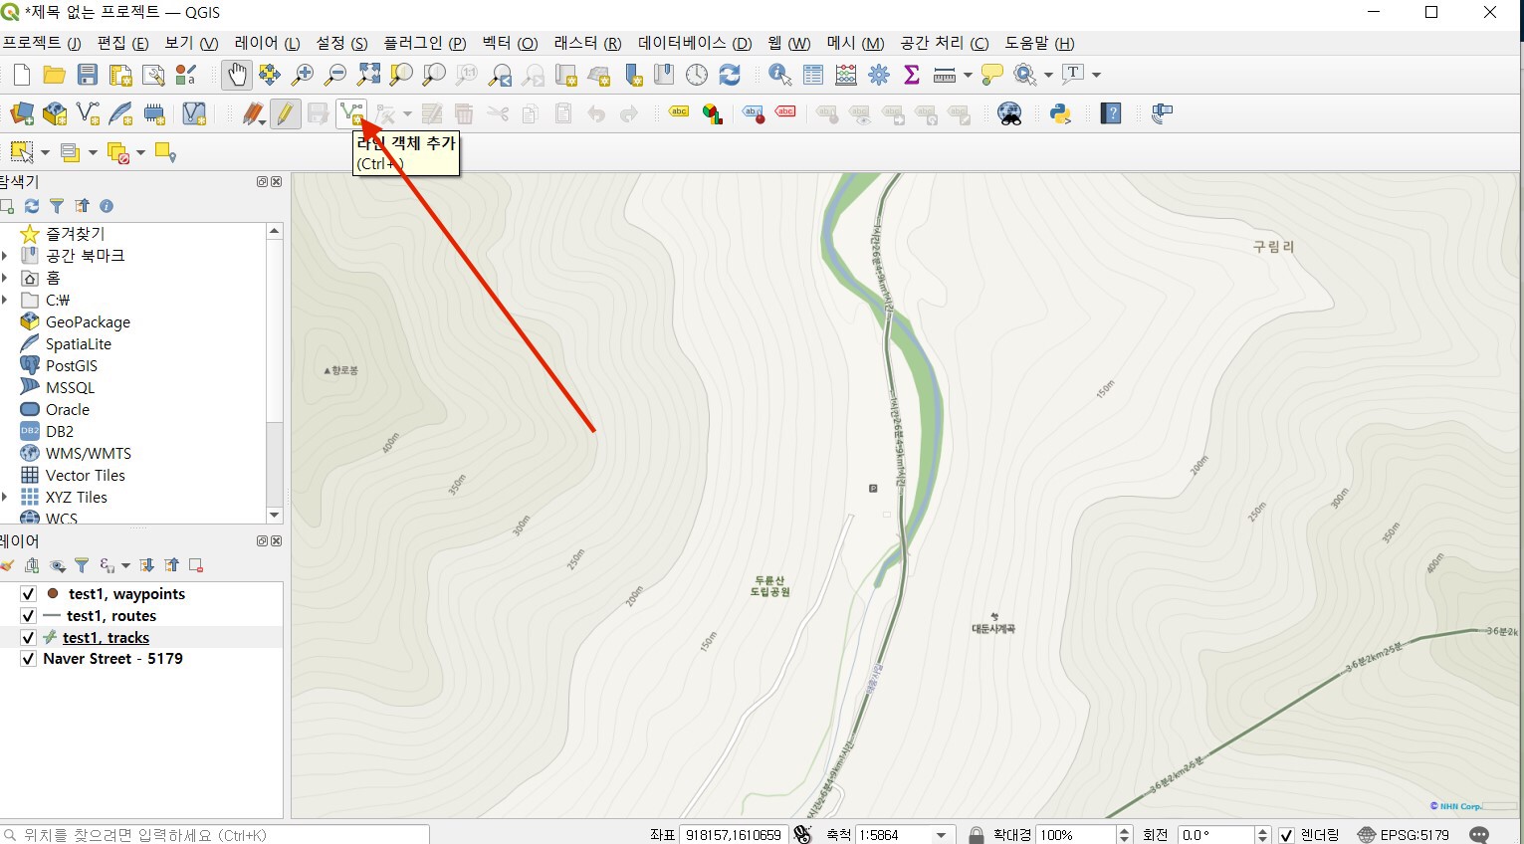Image resolution: width=1524 pixels, height=844 pixels.
Task: Click the EPSG:5179 CRS button
Action: tap(1404, 835)
